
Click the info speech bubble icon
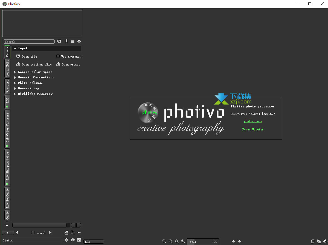pyautogui.click(x=72, y=240)
